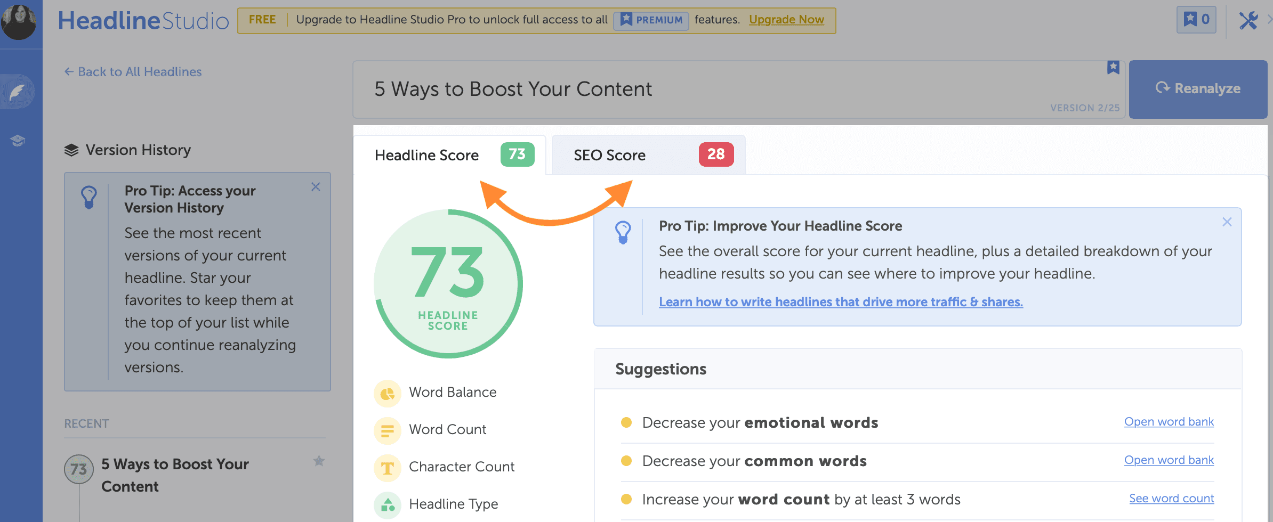Click the HeadlineStudio logo
This screenshot has height=522, width=1273.
click(x=143, y=21)
